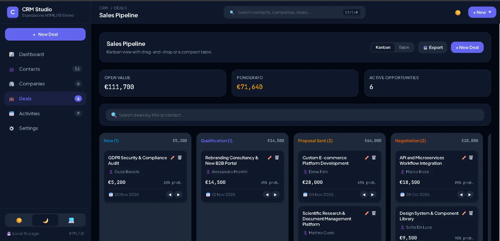Open Companies in the sidebar

pyautogui.click(x=45, y=84)
